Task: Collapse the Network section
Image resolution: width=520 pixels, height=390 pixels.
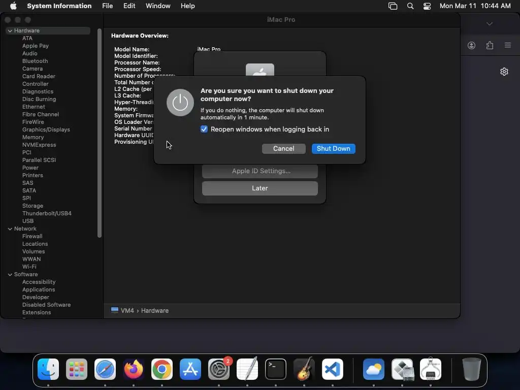Action: 10,229
